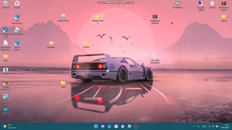Select the folder beneath the top-right WinRAR archive

[x=224, y=18]
